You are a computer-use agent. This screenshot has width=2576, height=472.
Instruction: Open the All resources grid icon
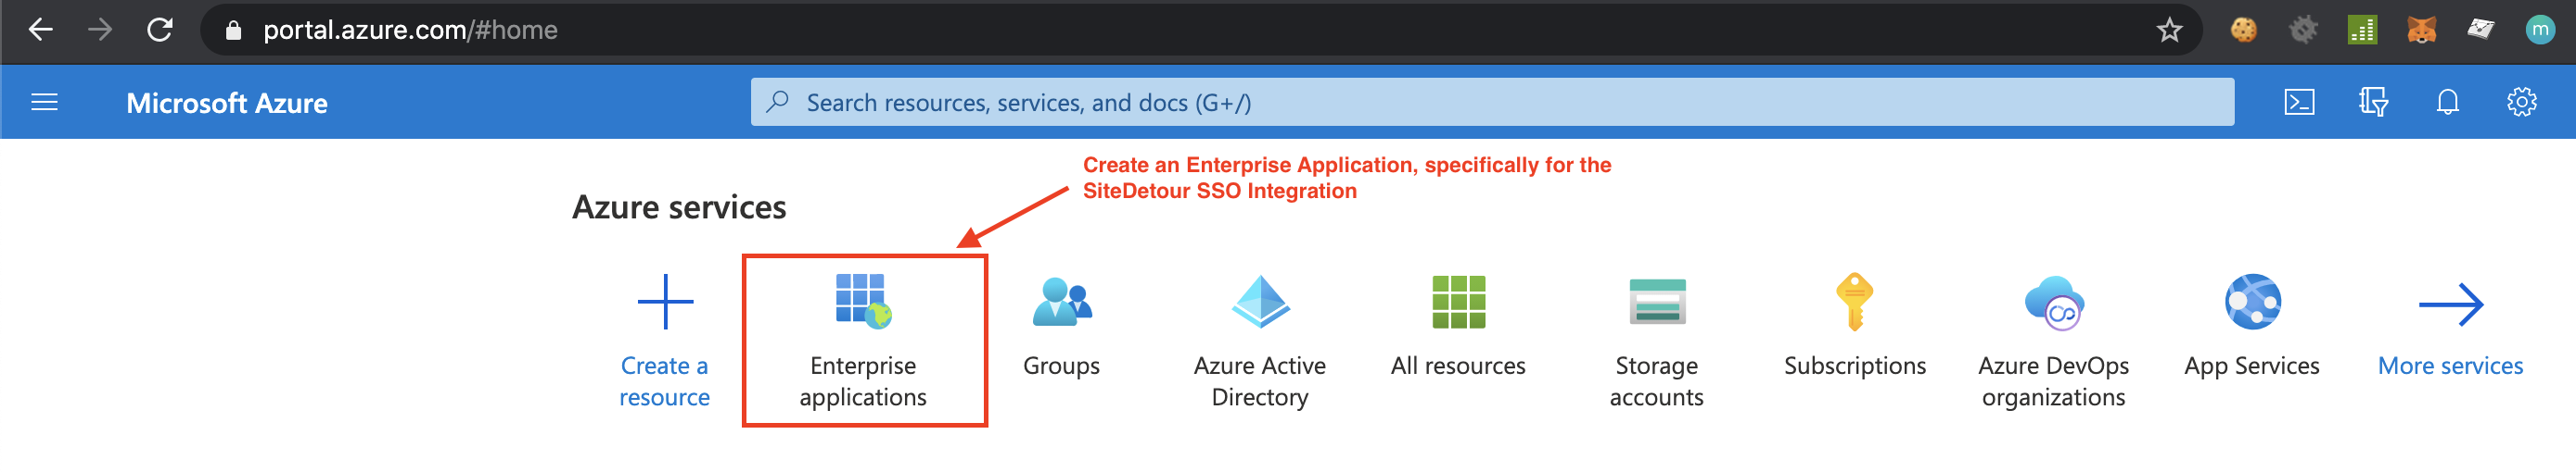(1458, 302)
